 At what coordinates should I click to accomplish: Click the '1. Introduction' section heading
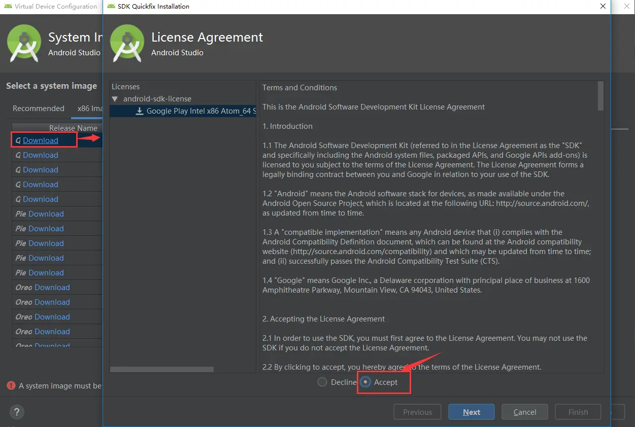(x=287, y=126)
